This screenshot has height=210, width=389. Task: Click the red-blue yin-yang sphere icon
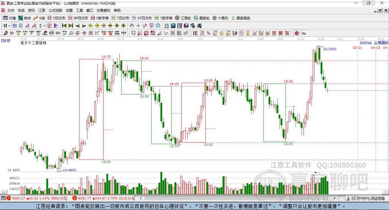coord(297,33)
